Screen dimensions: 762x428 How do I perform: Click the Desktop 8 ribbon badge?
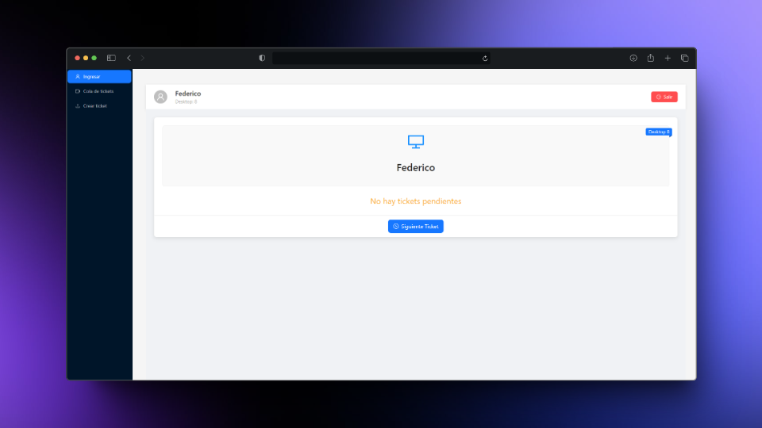(658, 132)
